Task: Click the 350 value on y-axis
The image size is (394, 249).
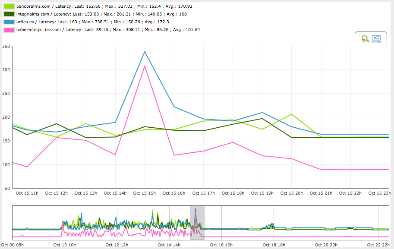Action: 6,47
